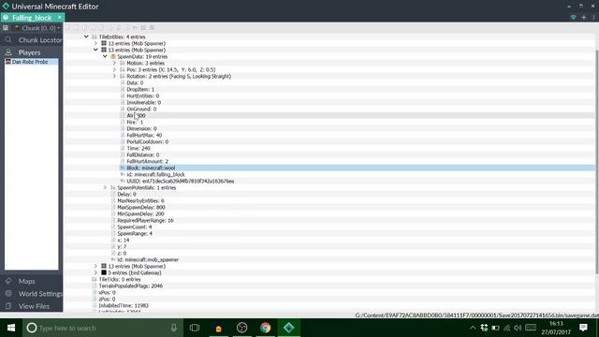This screenshot has height=337, width=599.
Task: Click the SpawnData compound tag icon
Action: [x=113, y=56]
